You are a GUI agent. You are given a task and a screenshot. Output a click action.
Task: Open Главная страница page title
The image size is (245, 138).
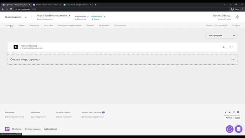tap(28, 46)
